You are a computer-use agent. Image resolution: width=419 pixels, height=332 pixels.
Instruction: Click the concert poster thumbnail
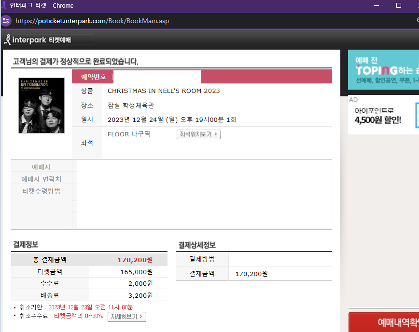click(x=42, y=106)
